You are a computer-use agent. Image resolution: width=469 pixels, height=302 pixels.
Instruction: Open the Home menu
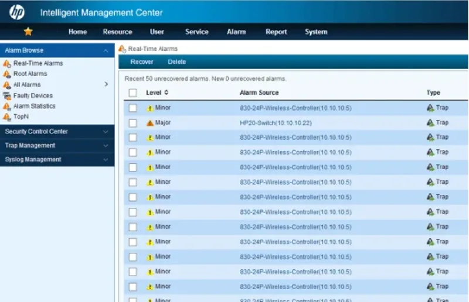pyautogui.click(x=78, y=32)
